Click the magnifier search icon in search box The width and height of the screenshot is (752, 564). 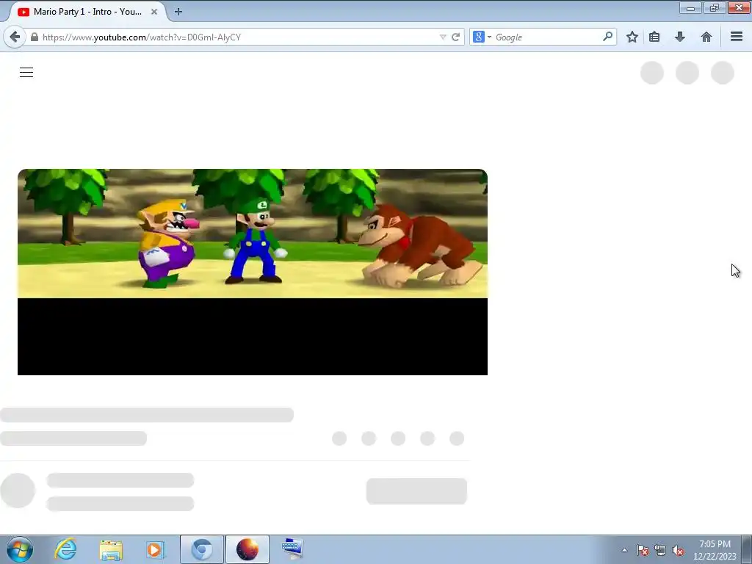coord(607,37)
